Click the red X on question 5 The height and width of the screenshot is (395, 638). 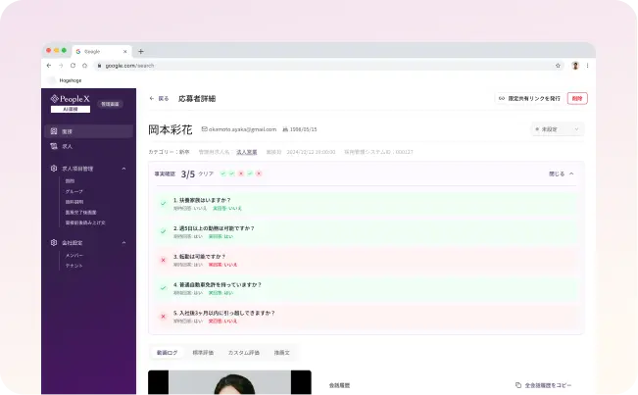click(163, 317)
